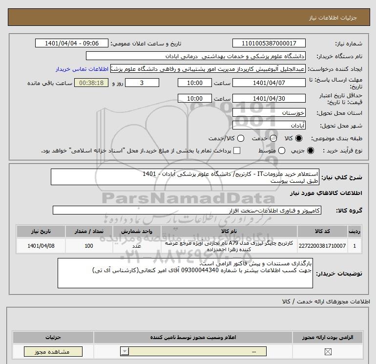Click the price validity date 1401/04/30
The image size is (376, 364).
pos(269,99)
